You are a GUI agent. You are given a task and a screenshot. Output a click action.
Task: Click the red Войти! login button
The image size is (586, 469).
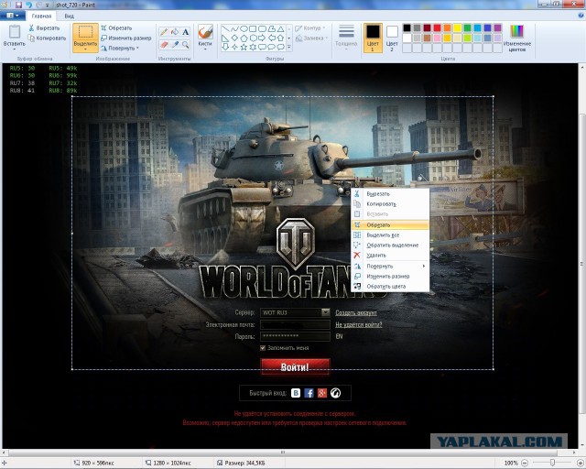click(x=295, y=366)
